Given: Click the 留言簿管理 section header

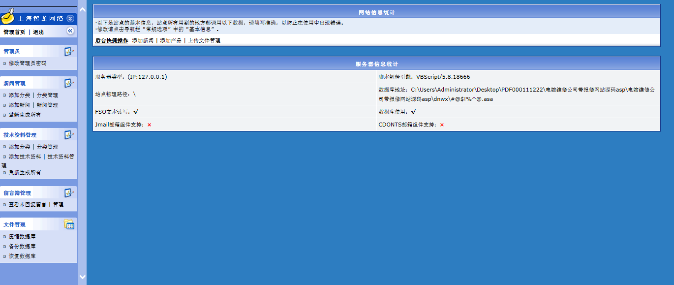Looking at the screenshot, I should (17, 193).
